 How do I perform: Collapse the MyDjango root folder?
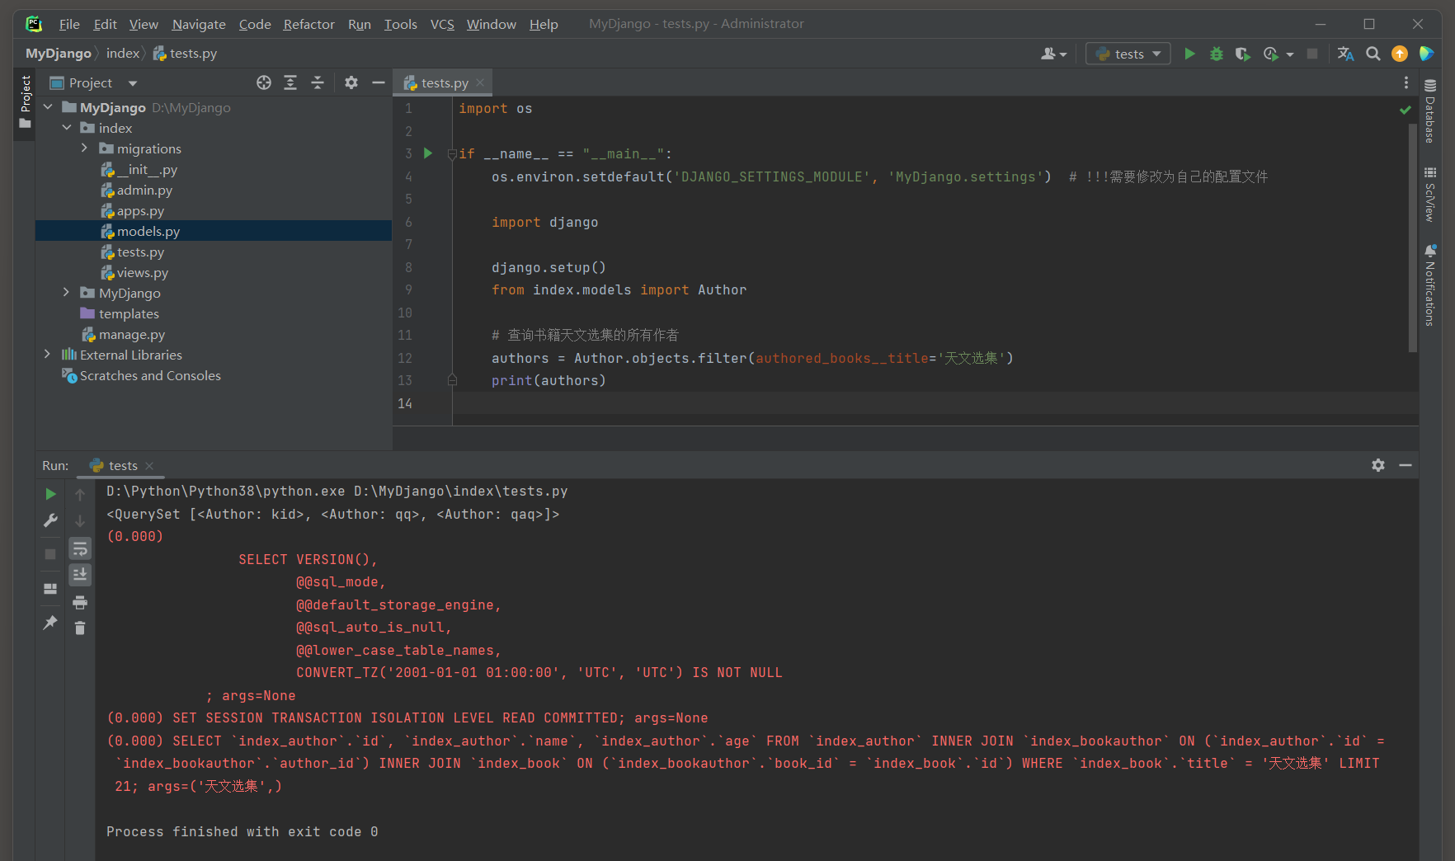[x=48, y=107]
